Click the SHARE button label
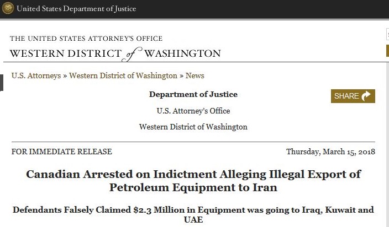 [346, 96]
